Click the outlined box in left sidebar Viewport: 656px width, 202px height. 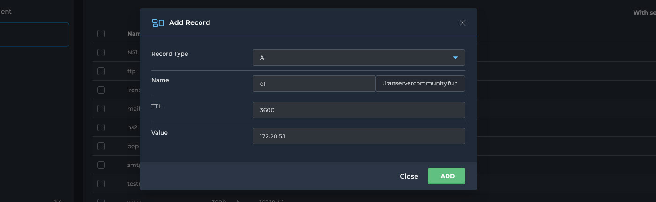click(34, 35)
